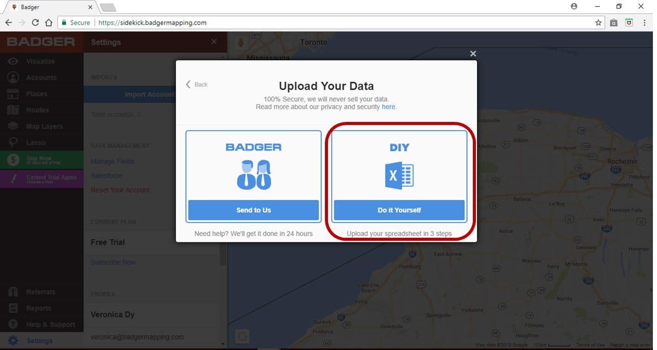Open the Chrome three-dot menu
The height and width of the screenshot is (350, 657).
pyautogui.click(x=644, y=22)
